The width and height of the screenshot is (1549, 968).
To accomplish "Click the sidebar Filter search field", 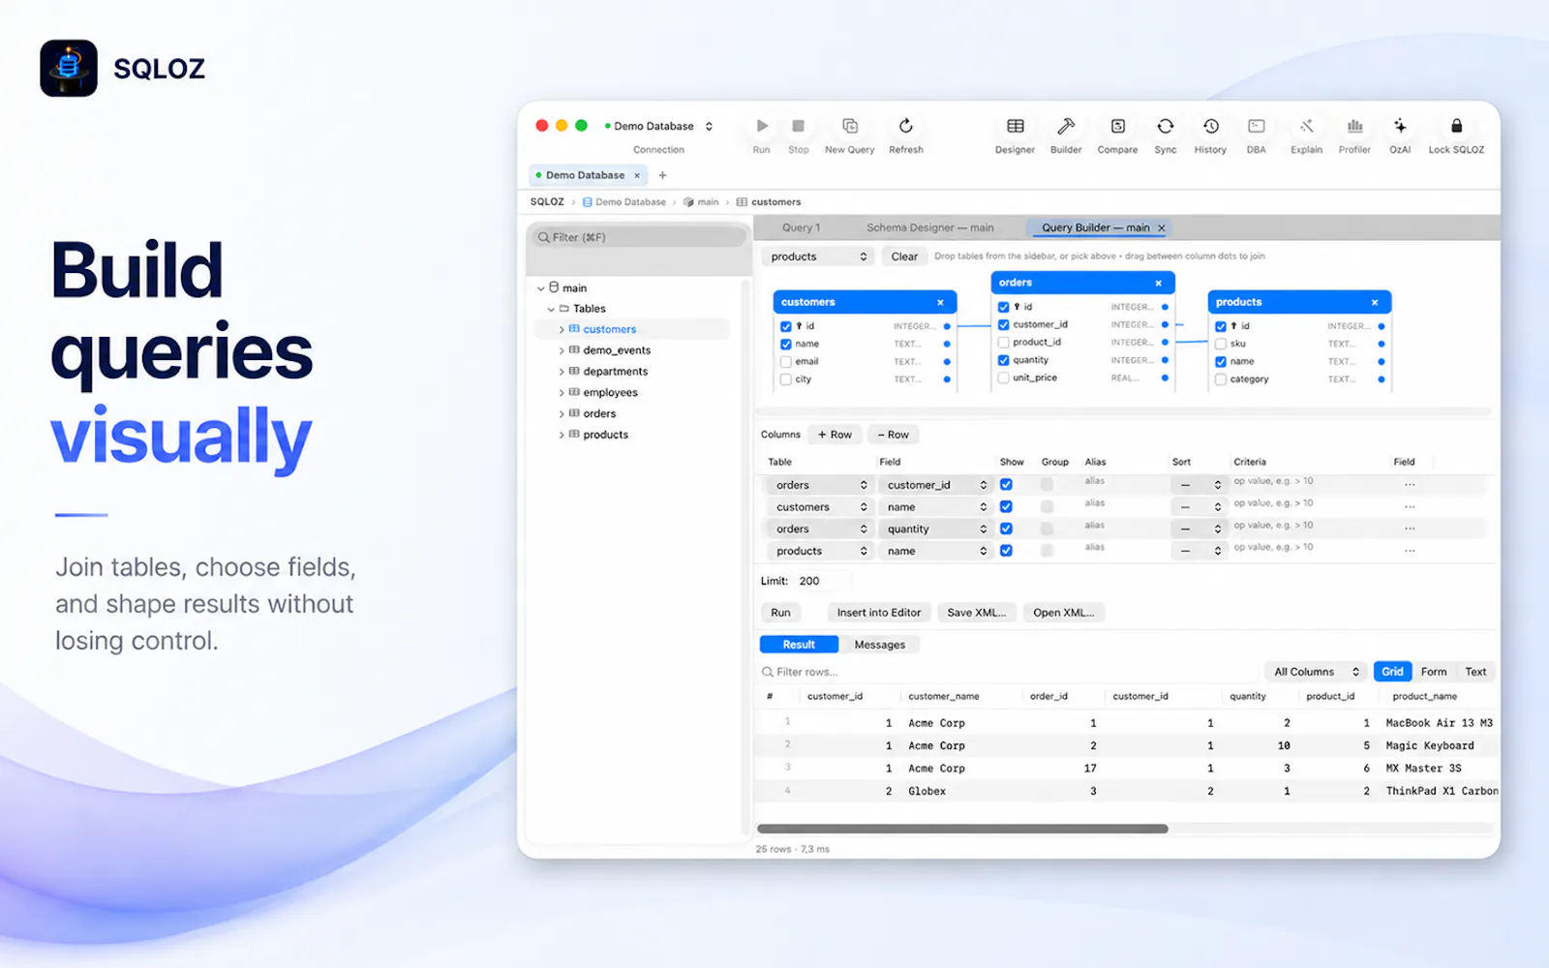I will click(x=639, y=237).
